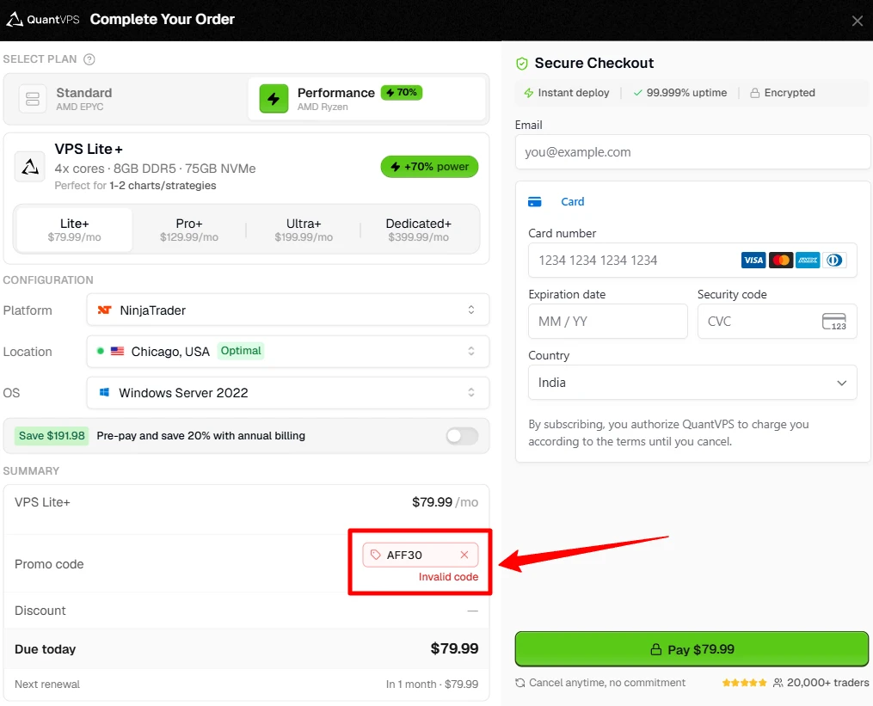The image size is (873, 706).
Task: Select the Lite+ $79.99/mo tier
Action: pyautogui.click(x=74, y=230)
